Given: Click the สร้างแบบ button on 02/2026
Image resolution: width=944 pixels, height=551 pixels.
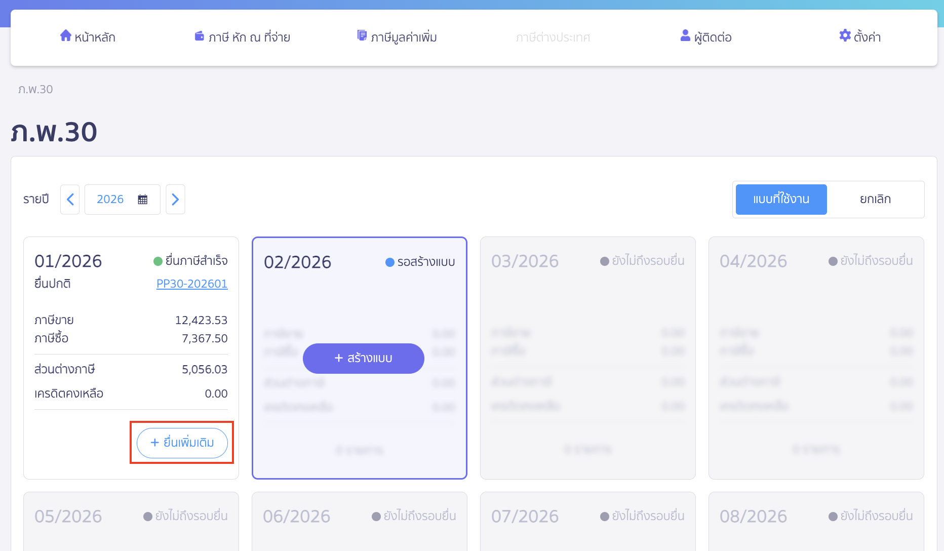Looking at the screenshot, I should point(363,358).
